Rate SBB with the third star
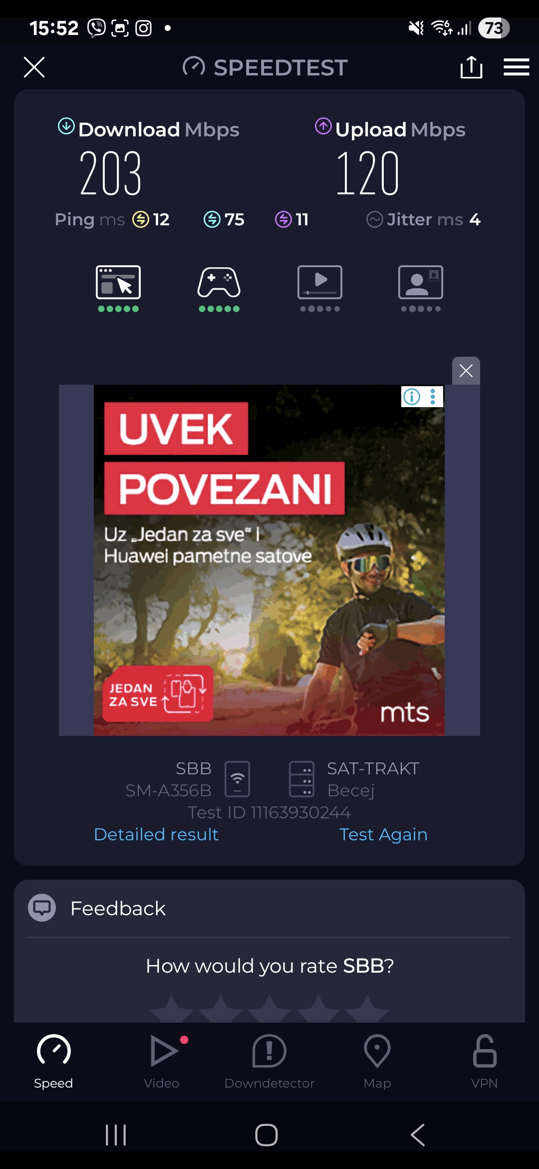539x1169 pixels. [269, 1008]
